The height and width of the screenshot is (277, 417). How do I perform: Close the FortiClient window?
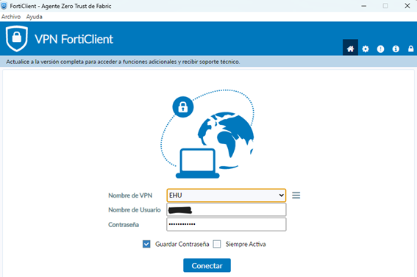(407, 6)
